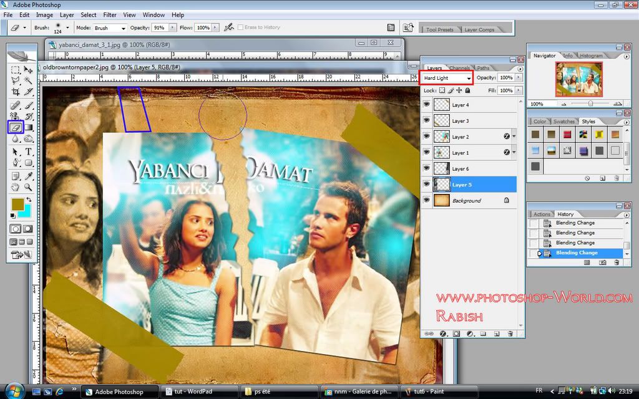
Task: Swap foreground and background colors
Action: tap(29, 199)
